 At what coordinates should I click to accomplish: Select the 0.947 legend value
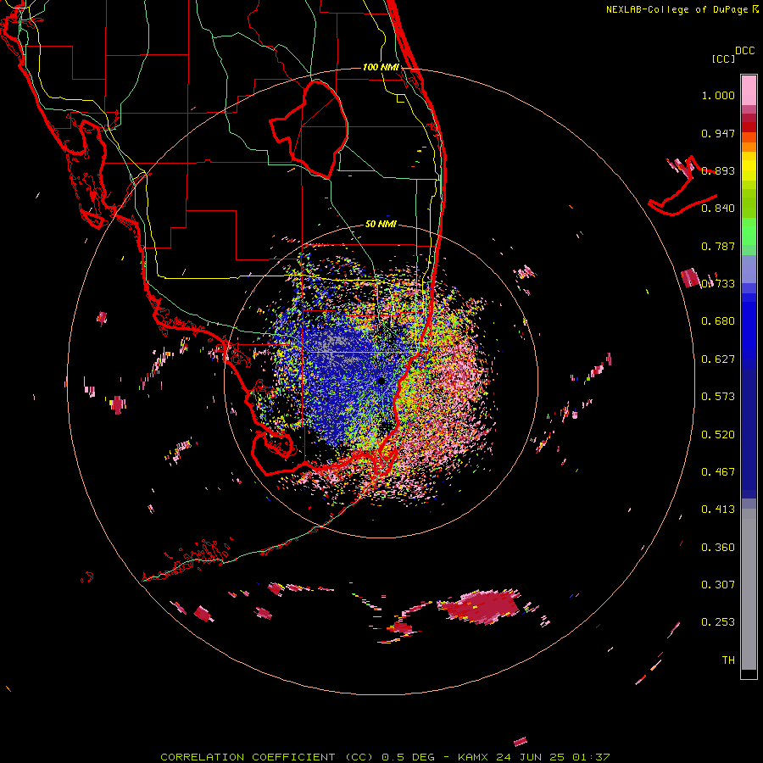(x=718, y=133)
